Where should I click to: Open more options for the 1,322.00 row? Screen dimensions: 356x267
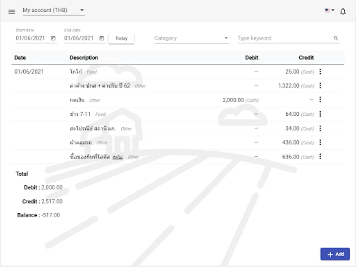pyautogui.click(x=320, y=86)
